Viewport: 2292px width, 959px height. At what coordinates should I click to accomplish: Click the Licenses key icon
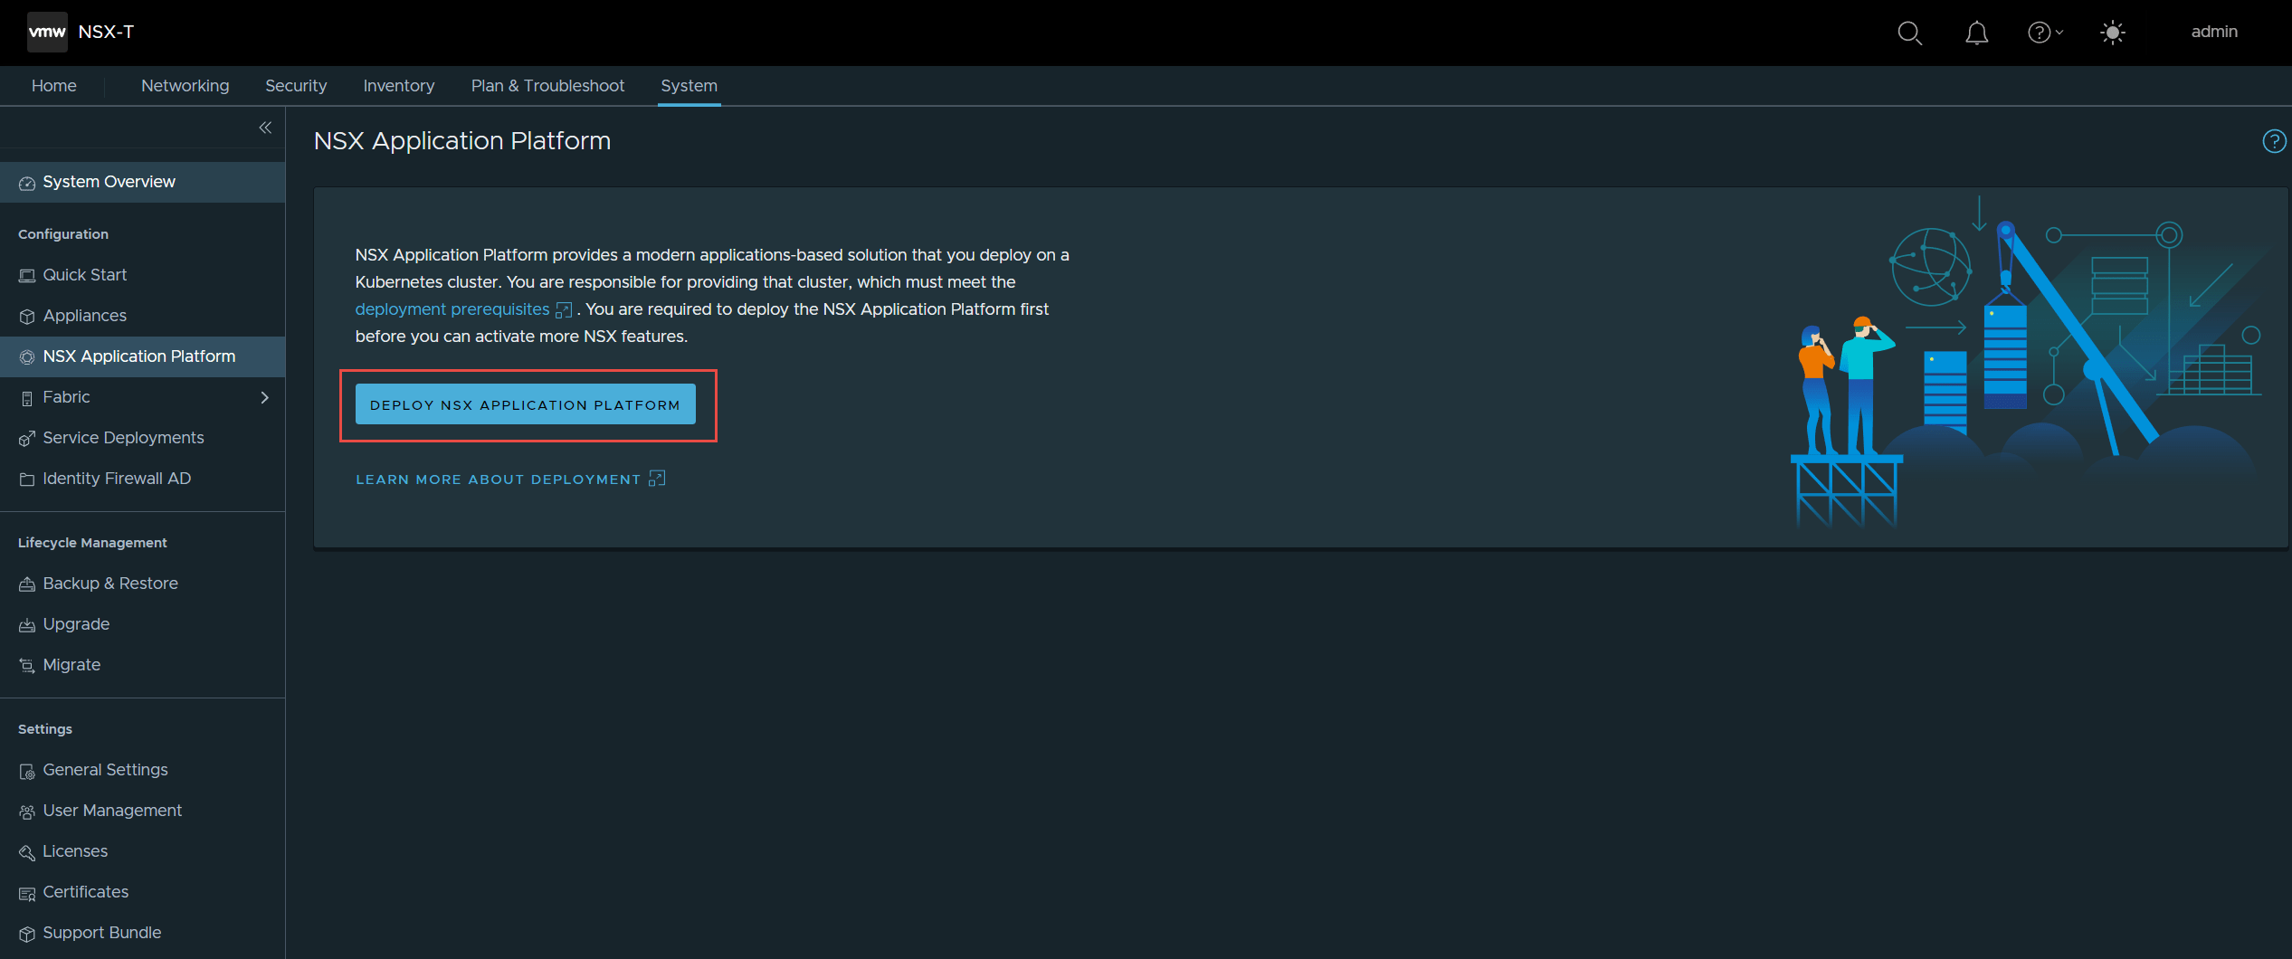click(x=27, y=852)
